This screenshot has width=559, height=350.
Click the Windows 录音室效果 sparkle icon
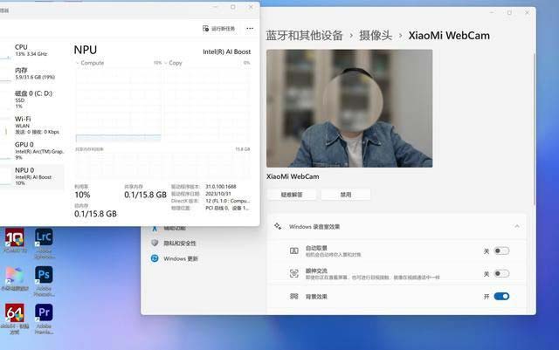coord(278,226)
